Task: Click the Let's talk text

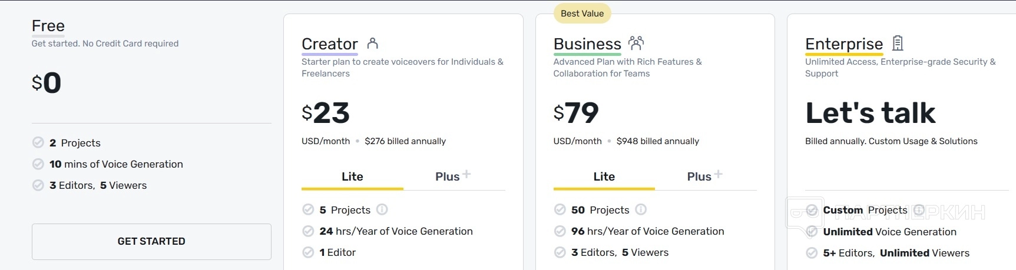Action: coord(870,113)
